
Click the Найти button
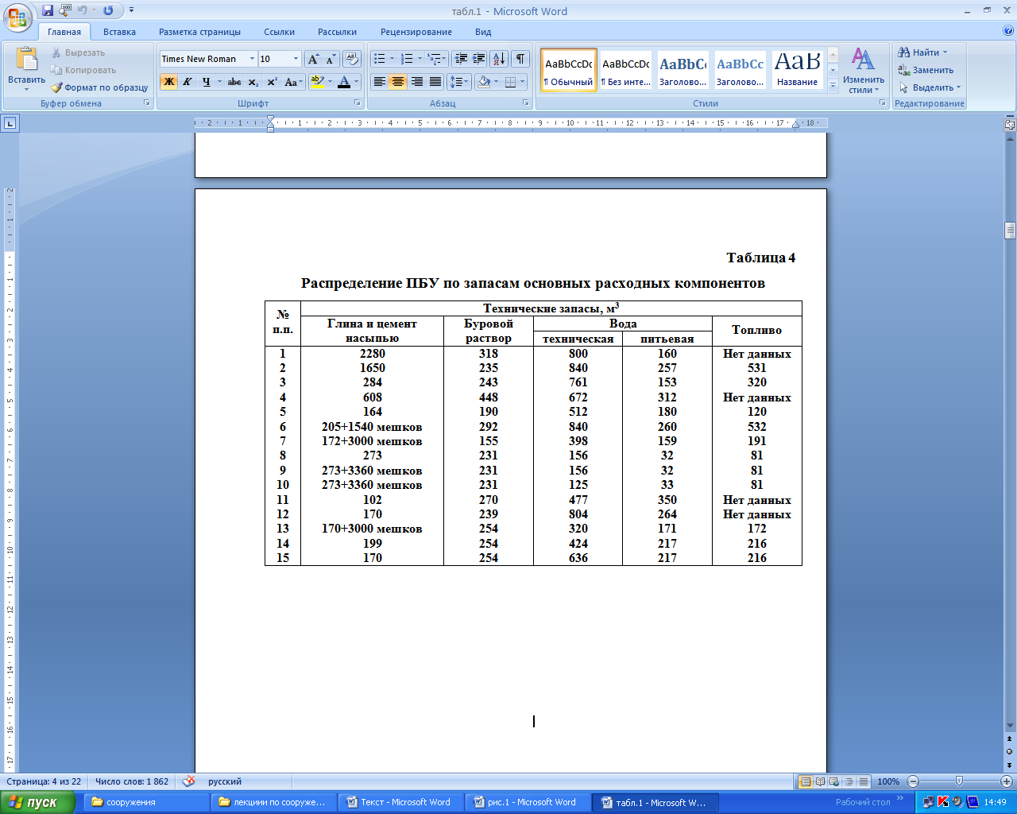pyautogui.click(x=922, y=52)
